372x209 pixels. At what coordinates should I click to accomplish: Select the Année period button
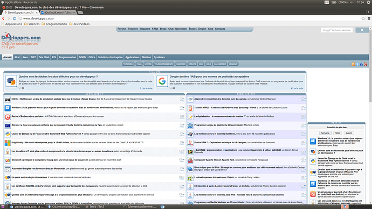349,133
